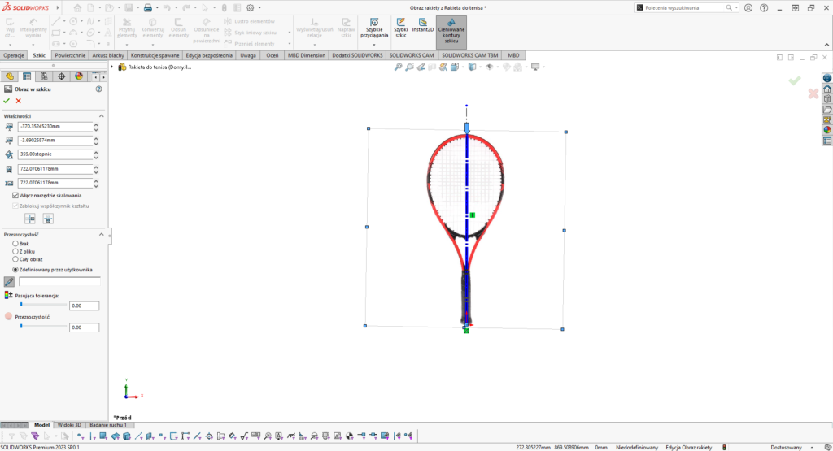The width and height of the screenshot is (833, 451).
Task: Toggle 'Włącz narzędzie skalowania' checkbox
Action: coord(16,196)
